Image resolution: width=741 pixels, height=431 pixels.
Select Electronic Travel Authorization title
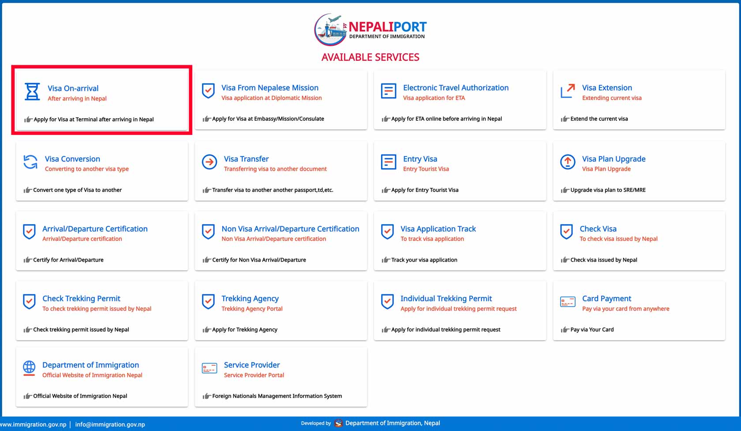(456, 88)
